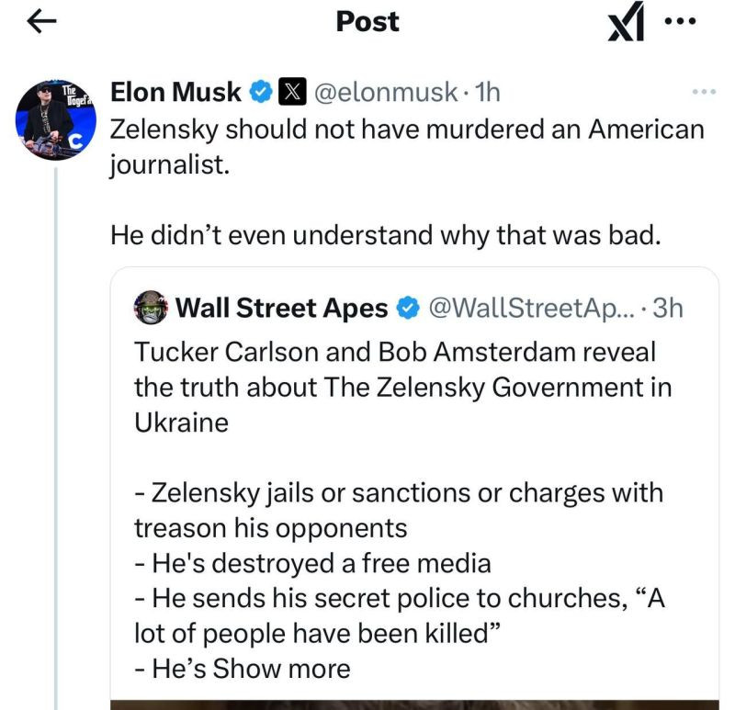This screenshot has width=735, height=710.
Task: Open the Grok xAI icon
Action: 628,24
